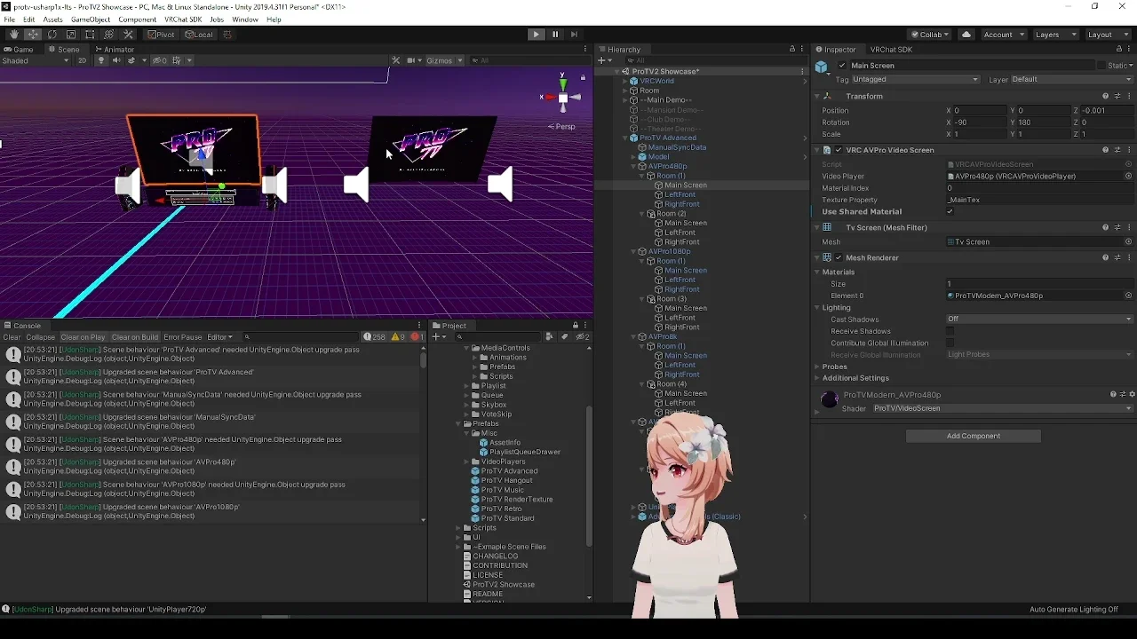Image resolution: width=1137 pixels, height=639 pixels.
Task: Click the Pause button
Action: [555, 35]
